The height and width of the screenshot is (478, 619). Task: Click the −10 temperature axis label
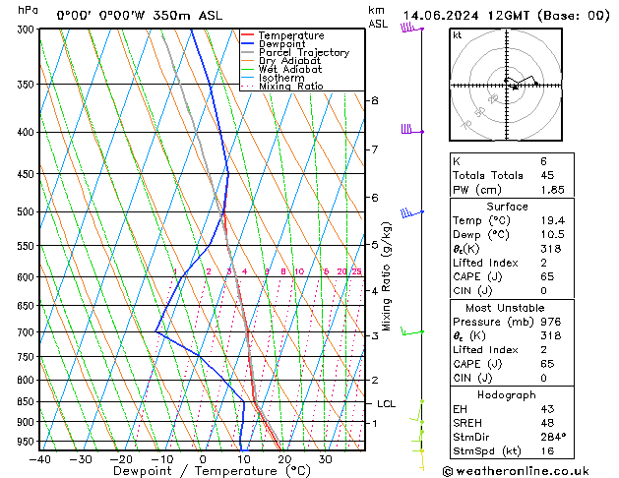(161, 459)
